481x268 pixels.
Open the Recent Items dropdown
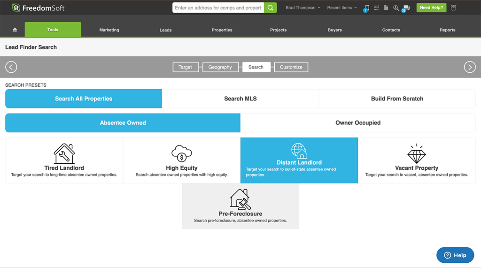click(x=342, y=8)
